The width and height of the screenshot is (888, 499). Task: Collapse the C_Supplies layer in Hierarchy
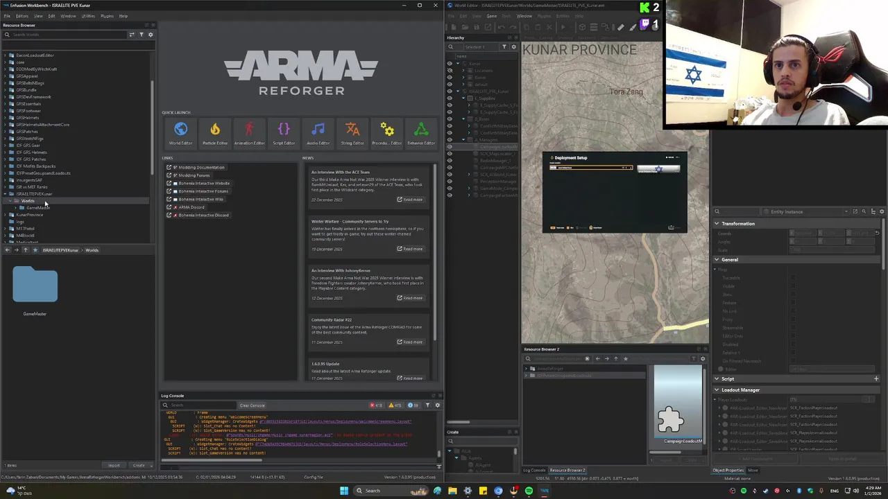pos(465,98)
